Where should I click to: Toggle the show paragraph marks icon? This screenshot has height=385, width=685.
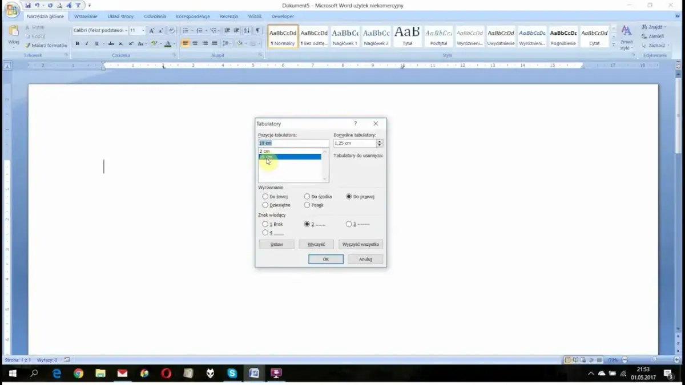[258, 31]
